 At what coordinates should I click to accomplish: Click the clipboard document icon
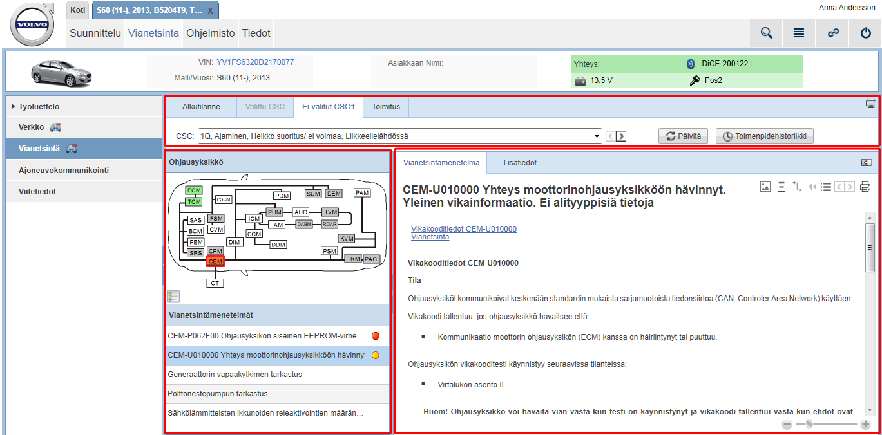[x=781, y=187]
